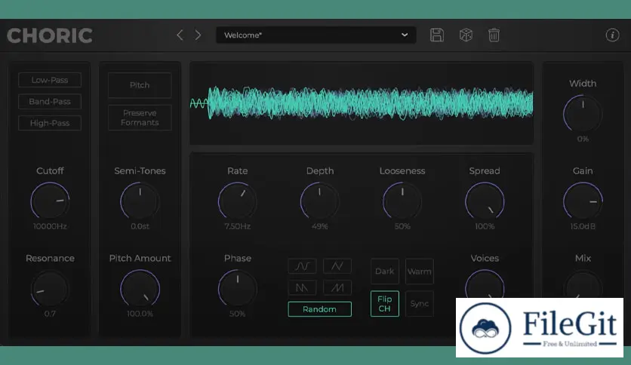Open the Welcome preset dropdown

tap(316, 35)
